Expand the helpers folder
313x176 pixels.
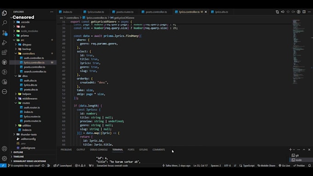click(x=27, y=94)
